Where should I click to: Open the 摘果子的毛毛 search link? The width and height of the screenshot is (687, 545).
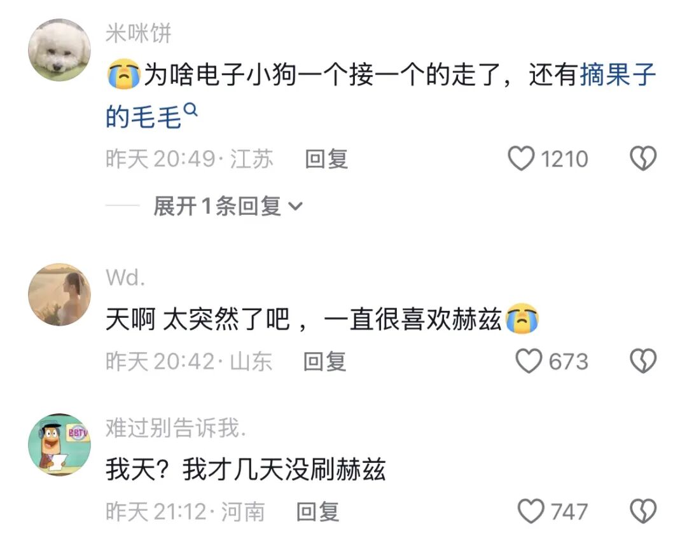point(381,95)
